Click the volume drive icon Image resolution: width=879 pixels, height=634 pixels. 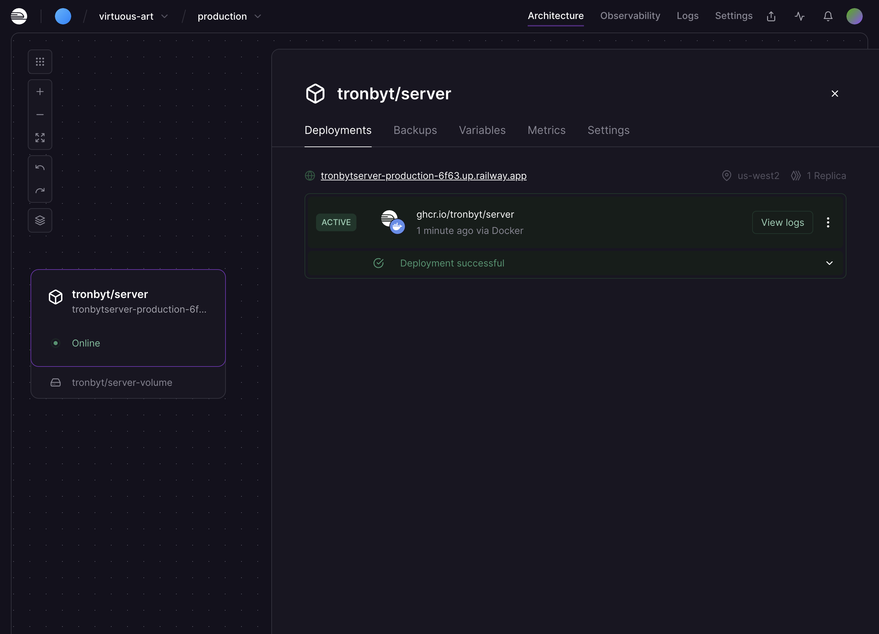55,382
